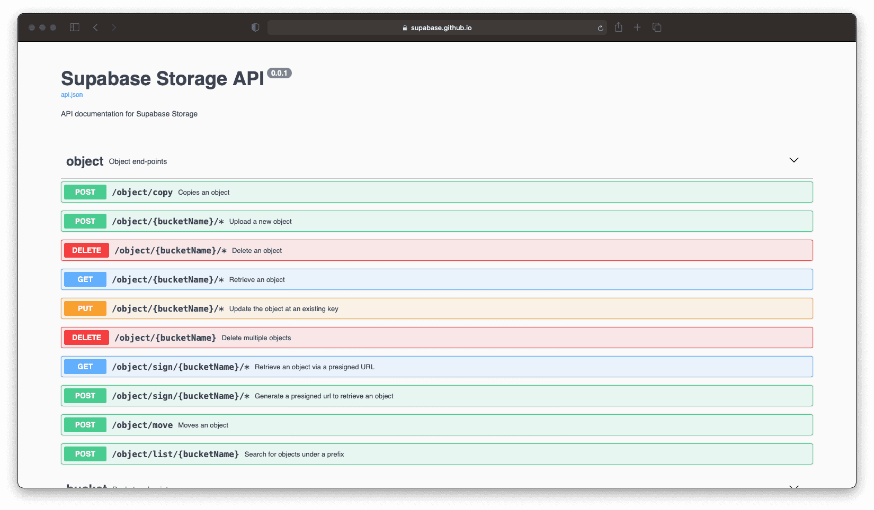Click the object section heading
Screen dimensions: 874x510
[85, 161]
